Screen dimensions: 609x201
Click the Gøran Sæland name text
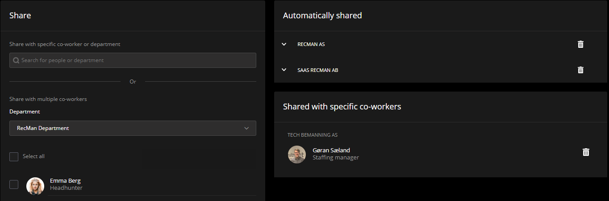click(x=331, y=151)
